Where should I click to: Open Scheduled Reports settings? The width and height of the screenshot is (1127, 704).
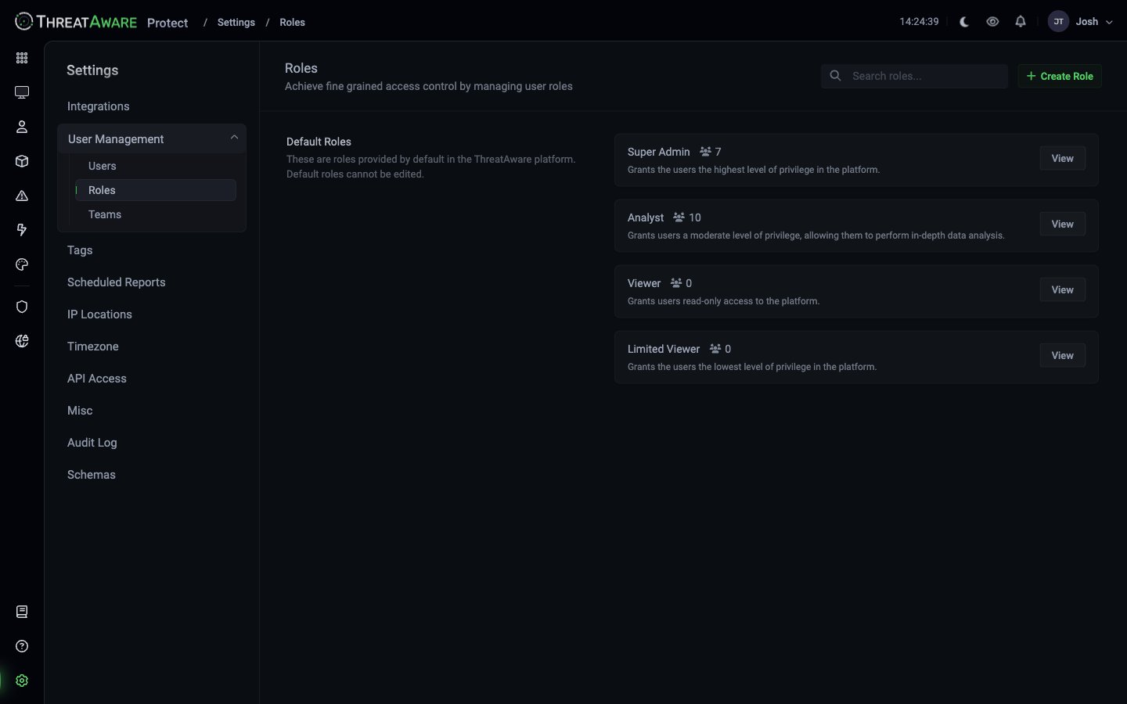[x=117, y=282]
